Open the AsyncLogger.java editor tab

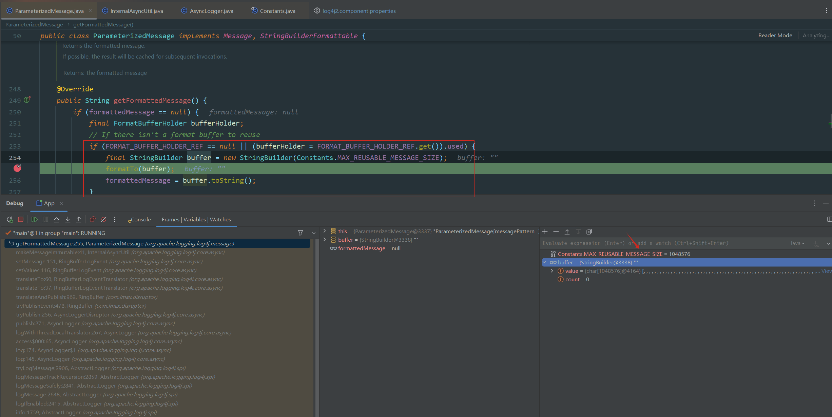[x=211, y=11]
